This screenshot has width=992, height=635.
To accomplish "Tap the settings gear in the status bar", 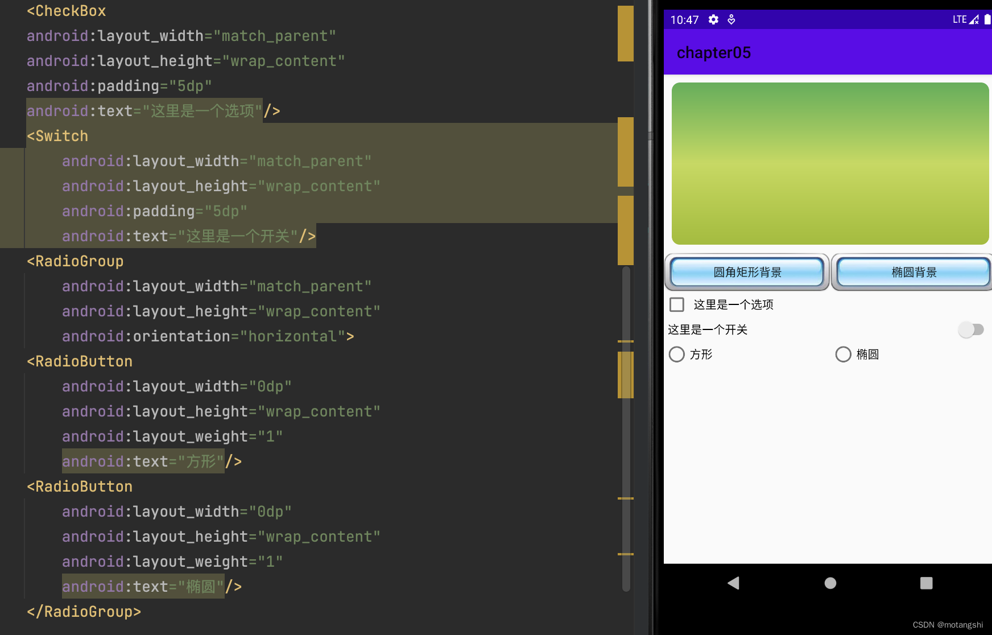I will [x=713, y=19].
